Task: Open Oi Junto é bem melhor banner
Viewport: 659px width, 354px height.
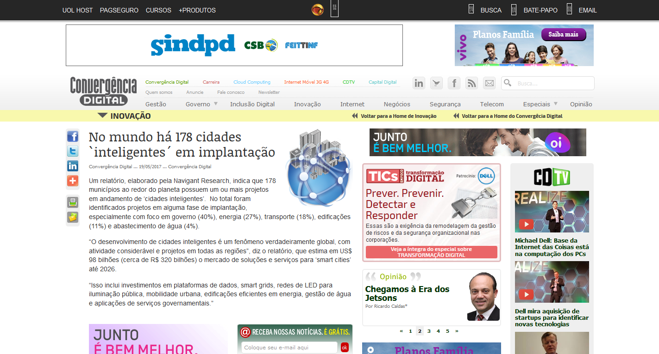Action: coord(478,142)
